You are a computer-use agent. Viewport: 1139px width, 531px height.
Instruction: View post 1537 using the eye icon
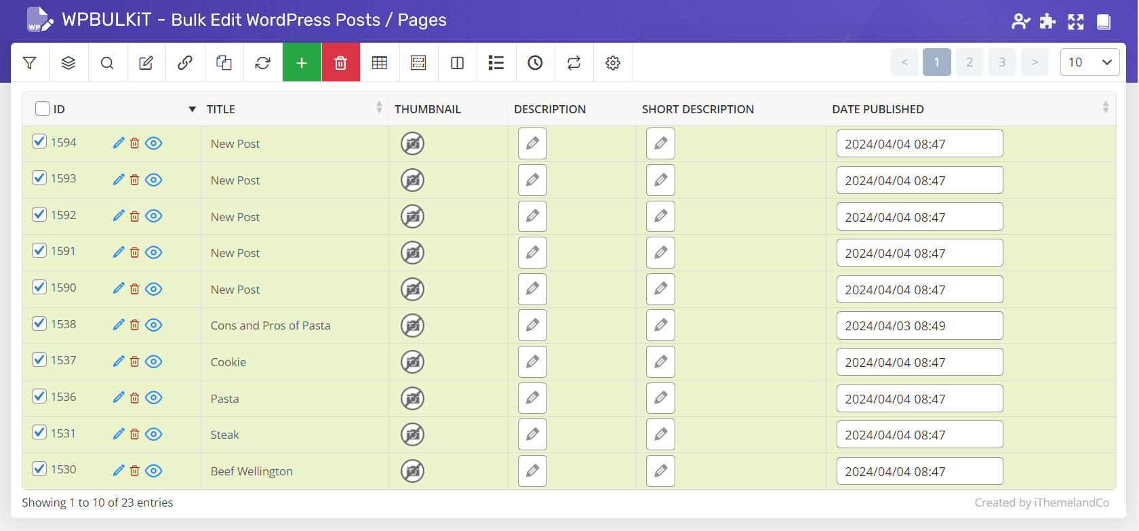(154, 361)
